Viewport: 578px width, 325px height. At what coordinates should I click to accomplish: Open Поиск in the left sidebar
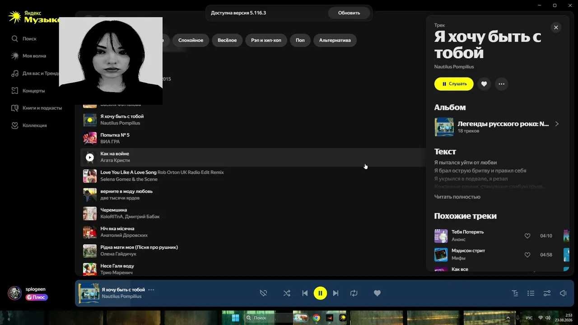coord(25,39)
